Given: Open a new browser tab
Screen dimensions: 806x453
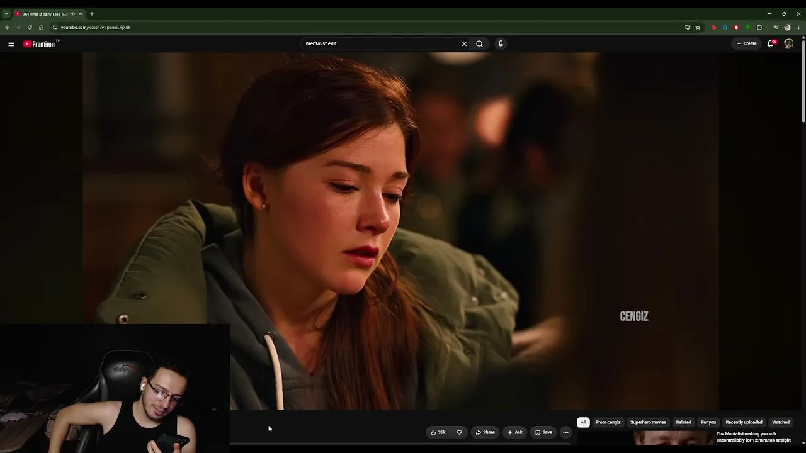Looking at the screenshot, I should 91,14.
